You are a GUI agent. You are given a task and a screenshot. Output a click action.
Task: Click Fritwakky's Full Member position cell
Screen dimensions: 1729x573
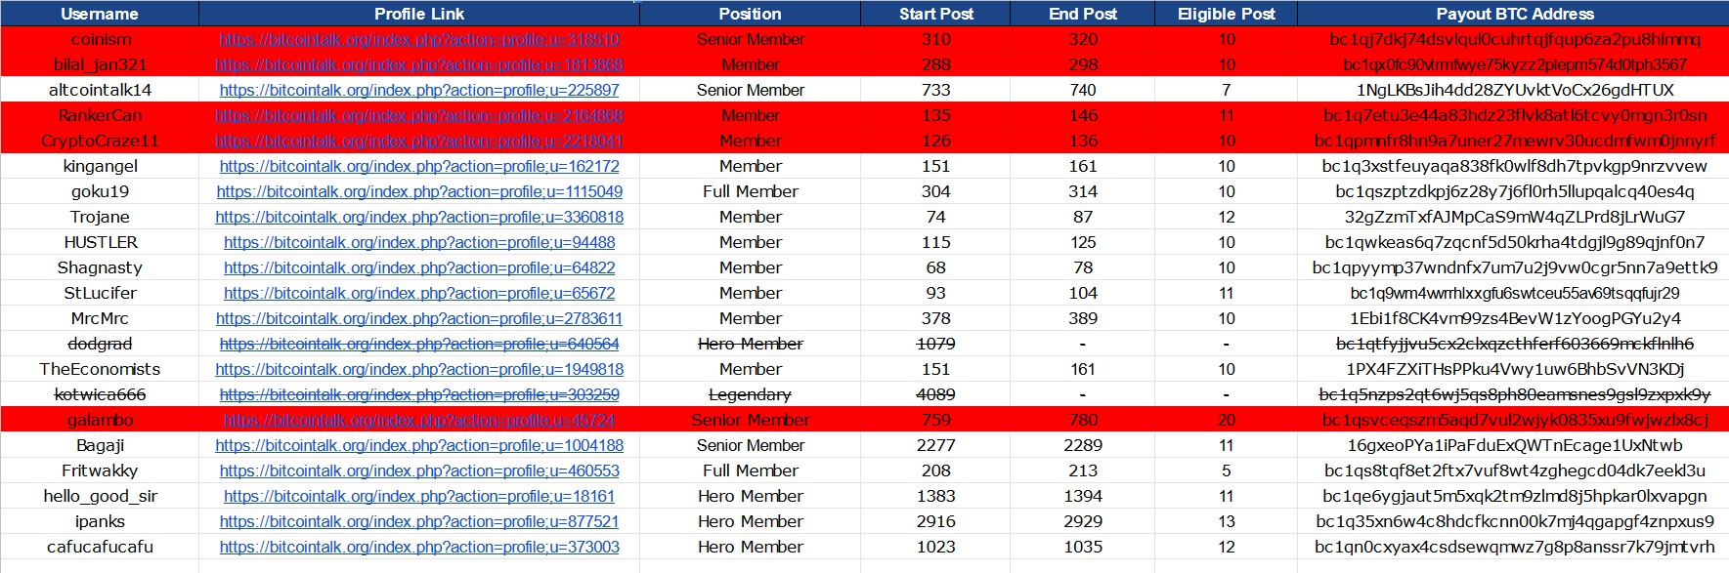[750, 471]
